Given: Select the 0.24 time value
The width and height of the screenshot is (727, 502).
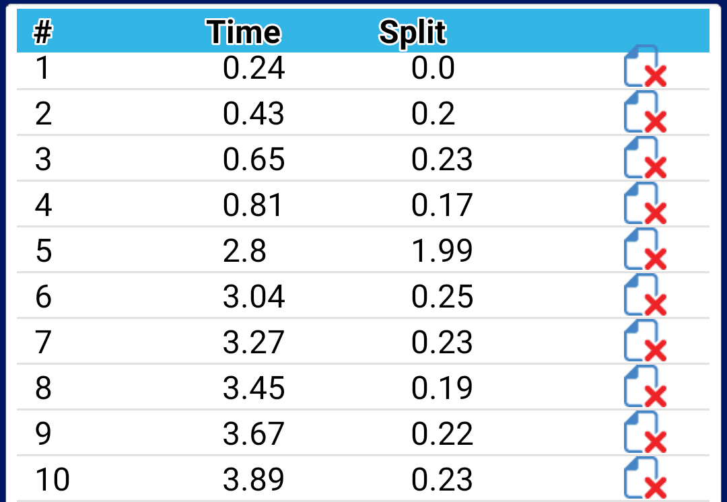Looking at the screenshot, I should (x=254, y=68).
